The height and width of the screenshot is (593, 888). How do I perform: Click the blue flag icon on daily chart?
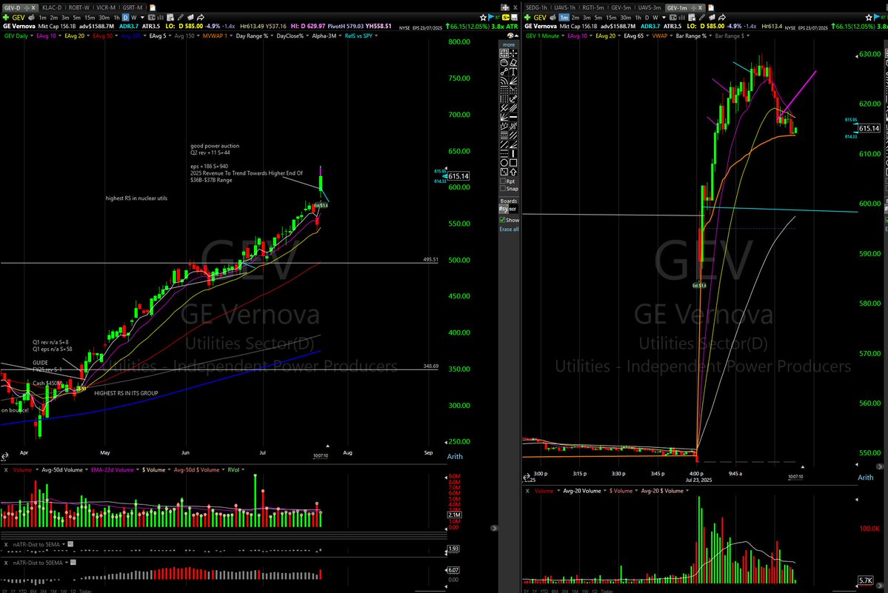(x=490, y=18)
